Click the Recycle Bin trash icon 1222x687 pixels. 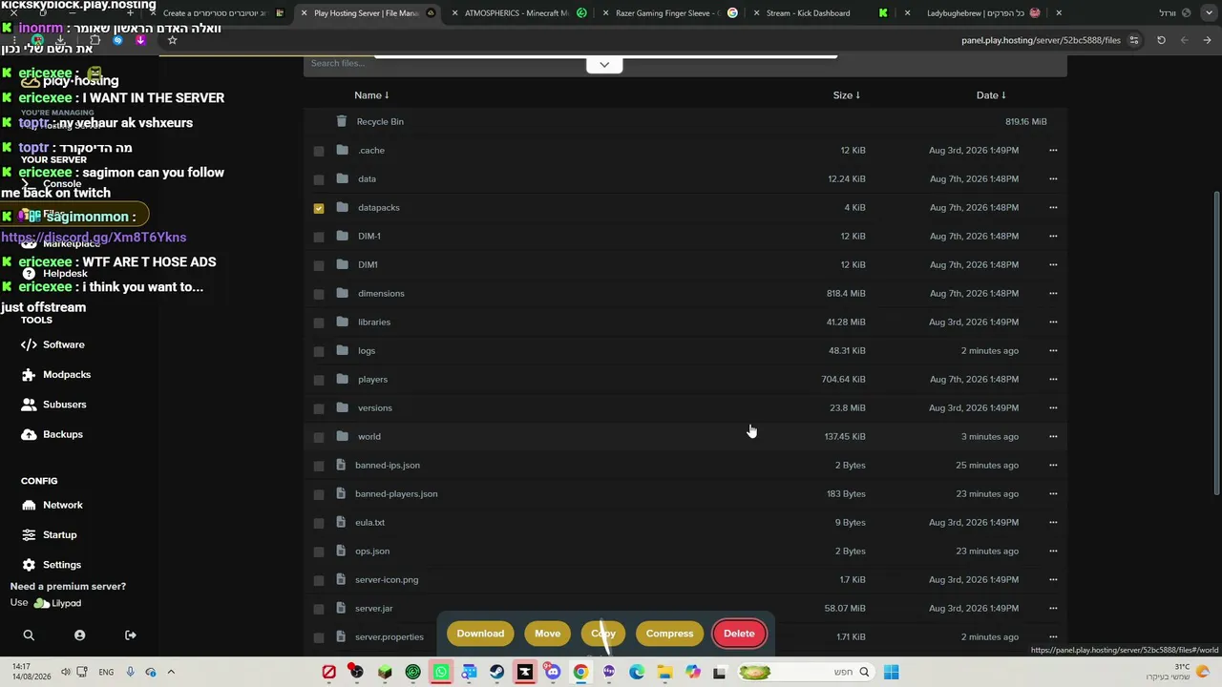(x=341, y=121)
